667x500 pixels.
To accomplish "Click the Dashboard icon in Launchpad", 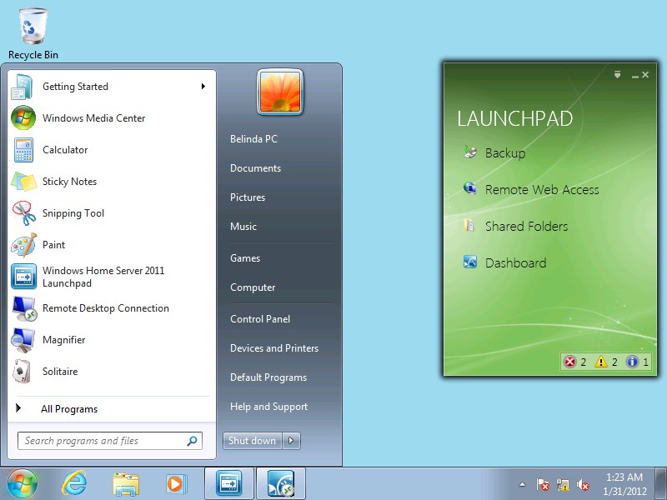I will click(x=469, y=262).
